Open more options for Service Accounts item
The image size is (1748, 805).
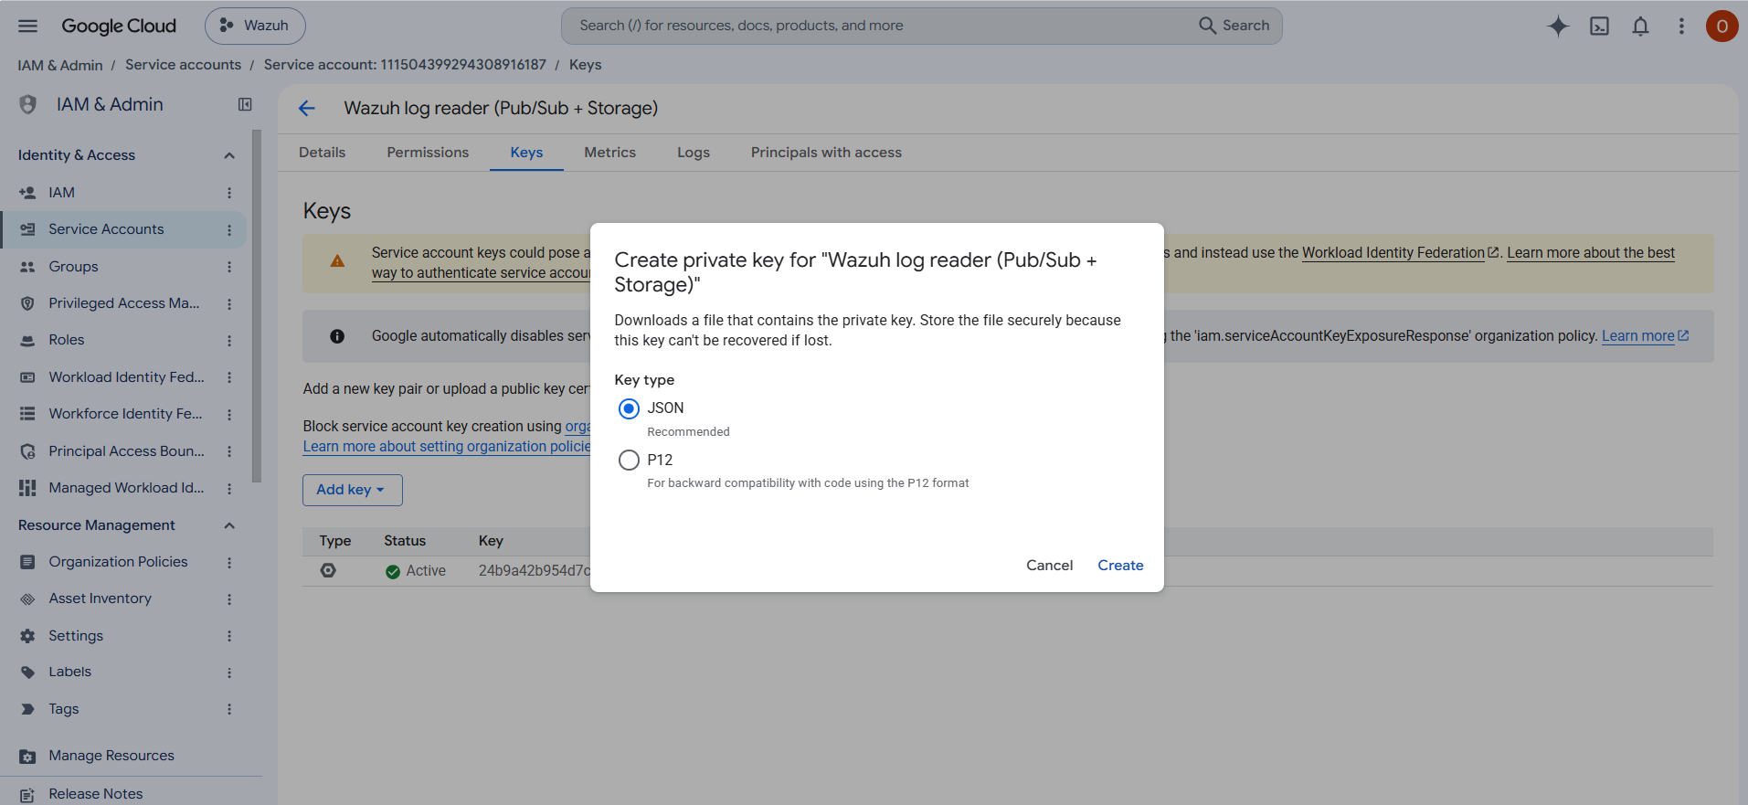229,229
